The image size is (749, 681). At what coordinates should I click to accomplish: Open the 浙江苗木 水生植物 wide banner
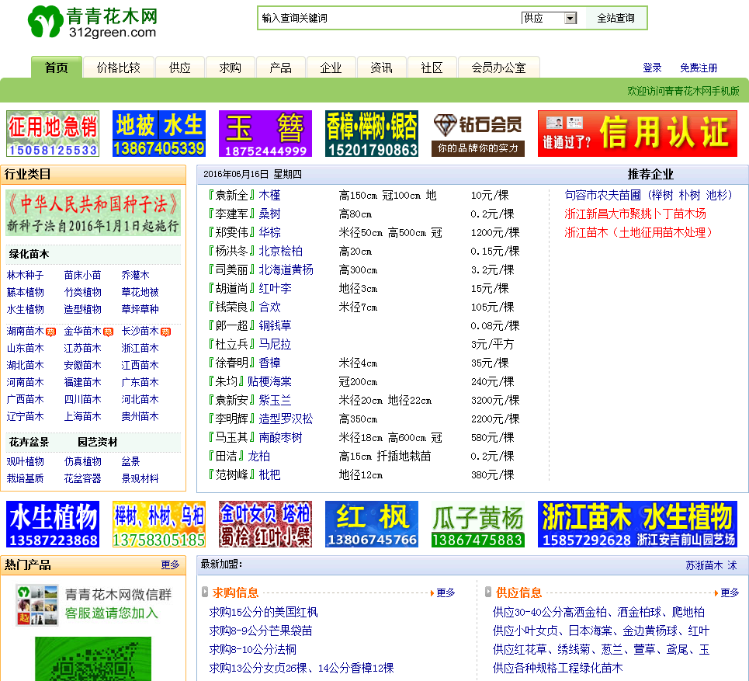(637, 524)
